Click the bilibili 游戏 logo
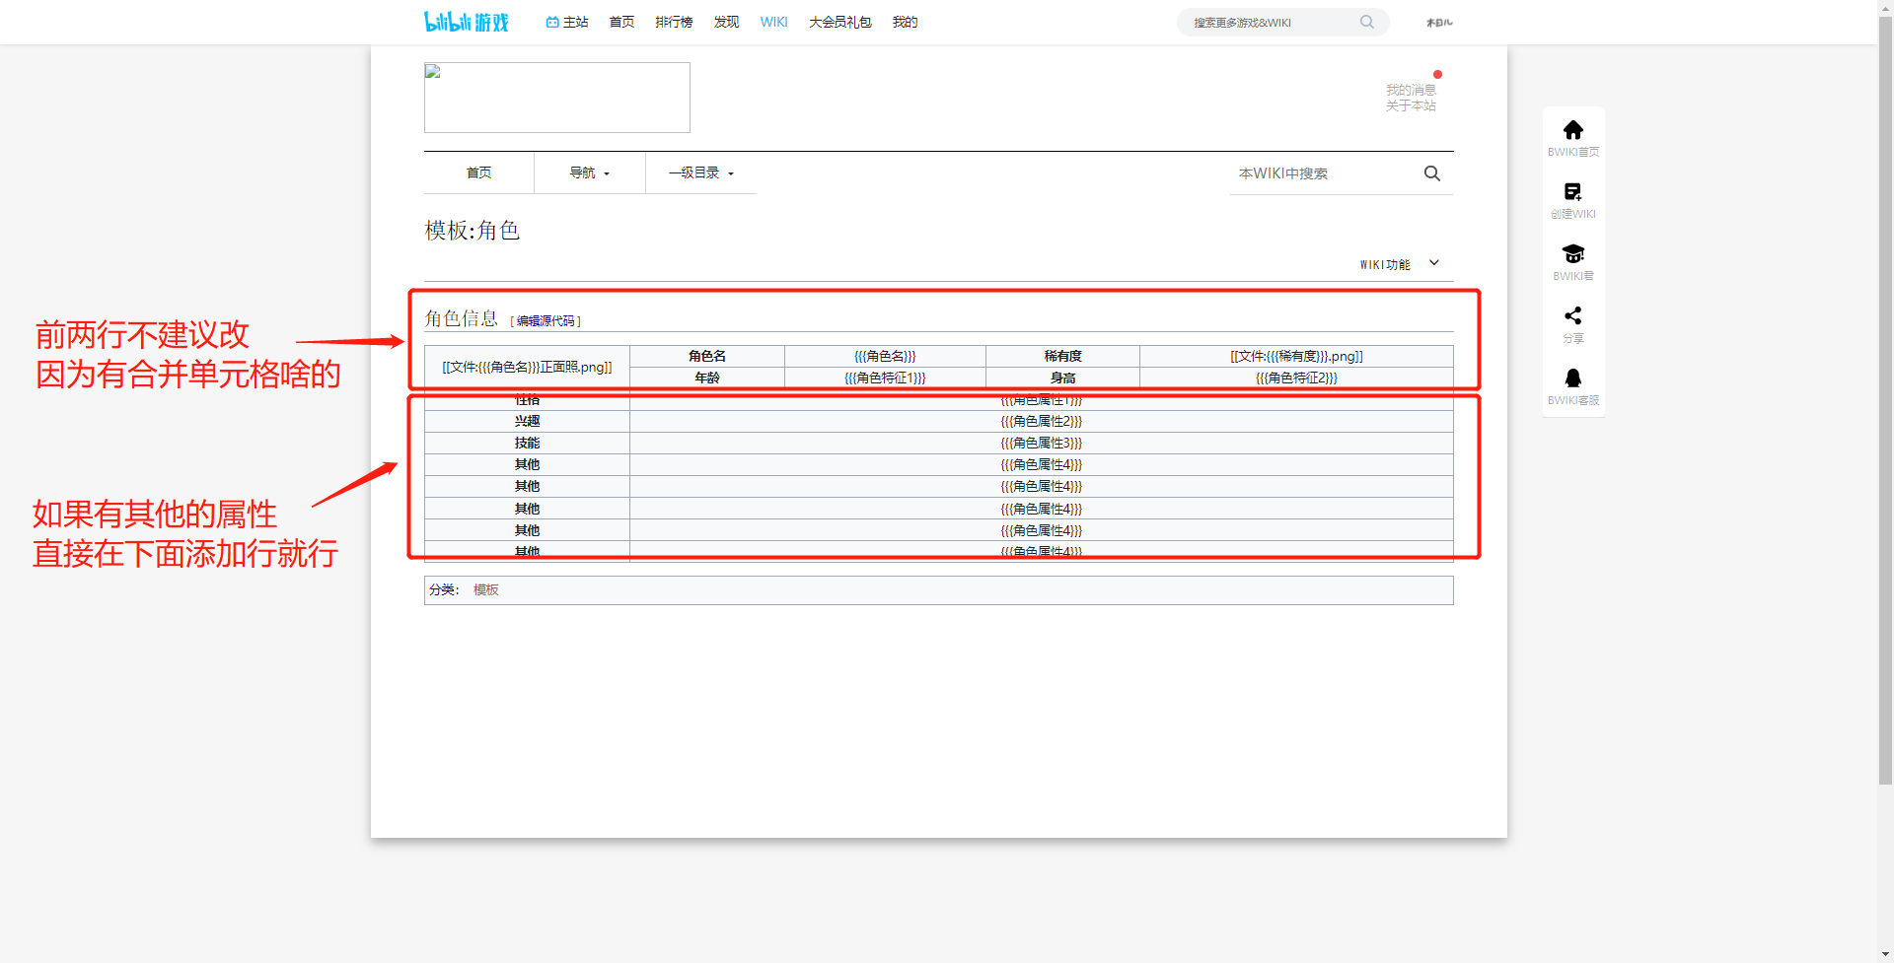This screenshot has width=1894, height=963. tap(467, 22)
